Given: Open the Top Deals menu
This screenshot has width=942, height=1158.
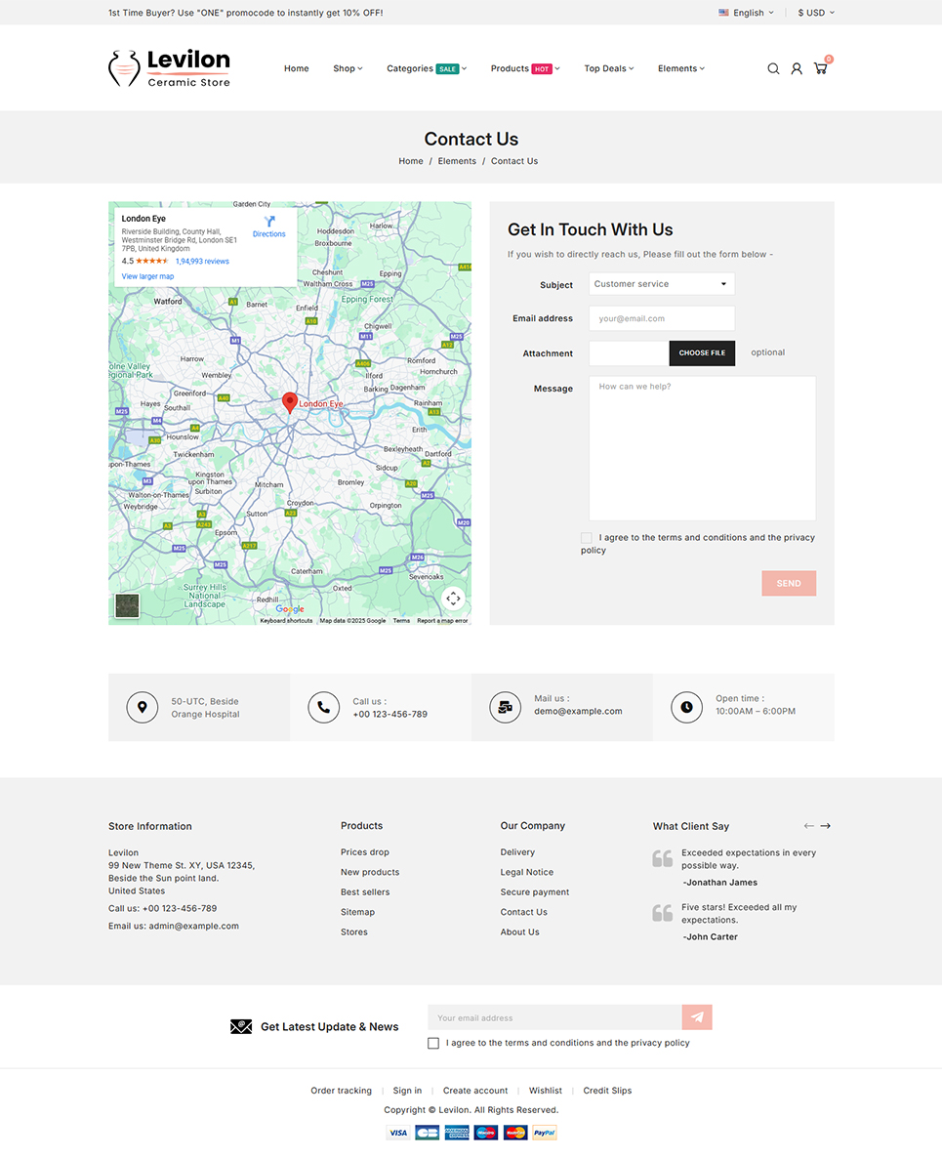Looking at the screenshot, I should coord(608,68).
